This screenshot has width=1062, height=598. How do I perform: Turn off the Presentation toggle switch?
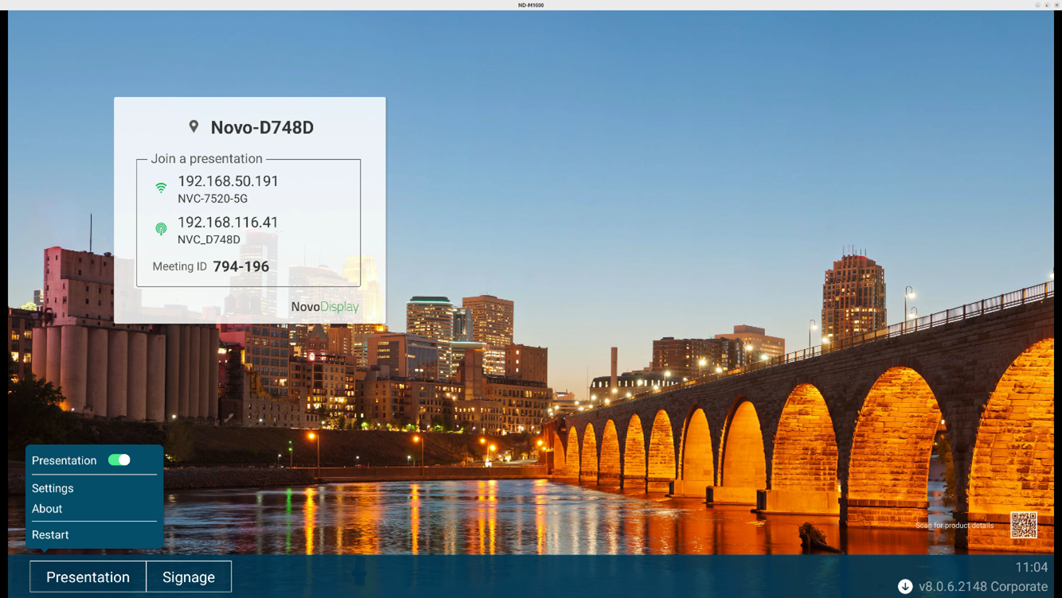(119, 460)
